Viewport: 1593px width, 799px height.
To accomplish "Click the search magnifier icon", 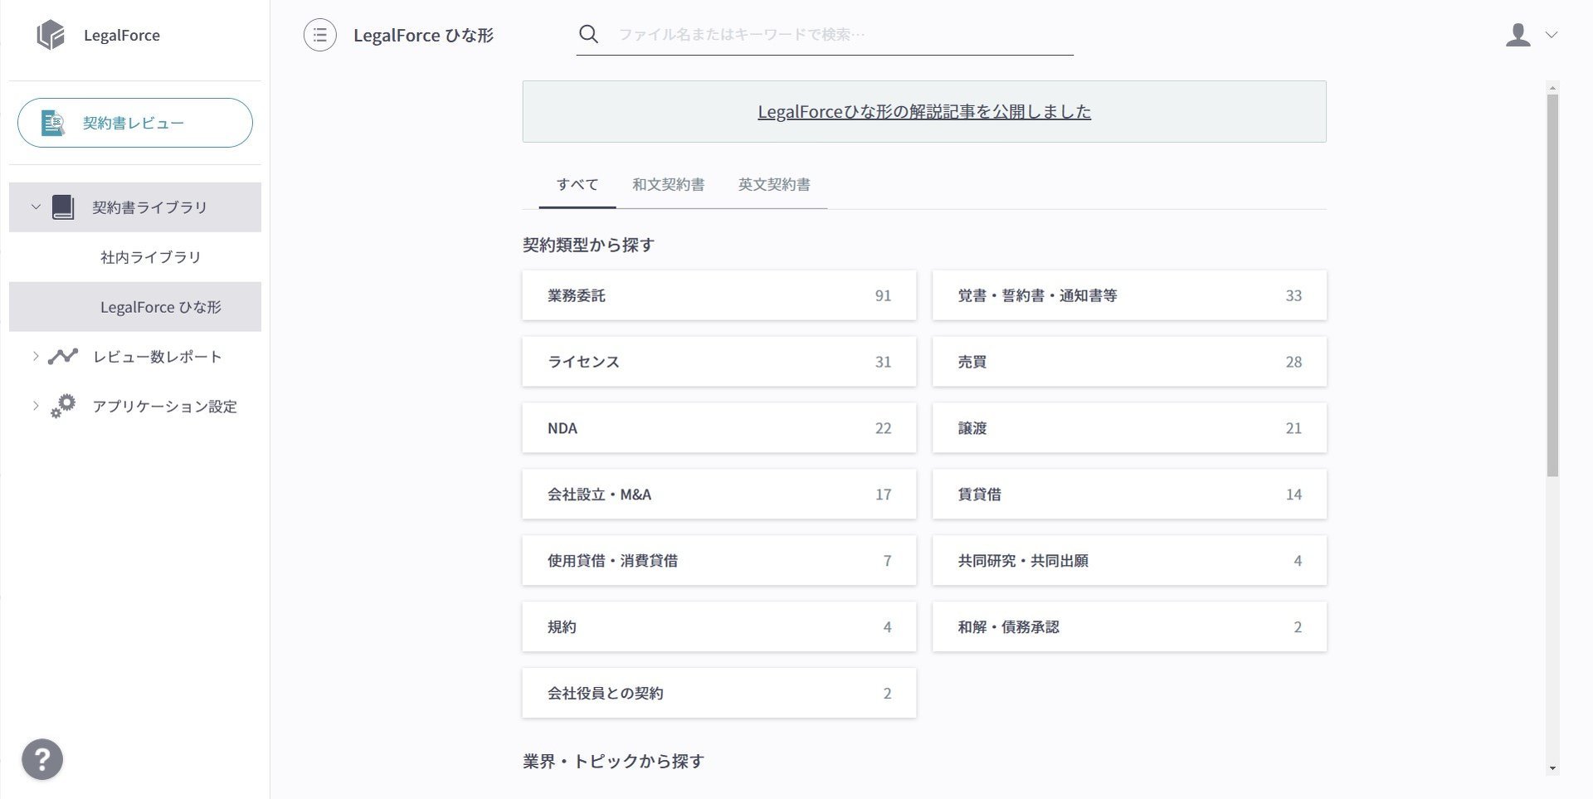I will pyautogui.click(x=588, y=34).
